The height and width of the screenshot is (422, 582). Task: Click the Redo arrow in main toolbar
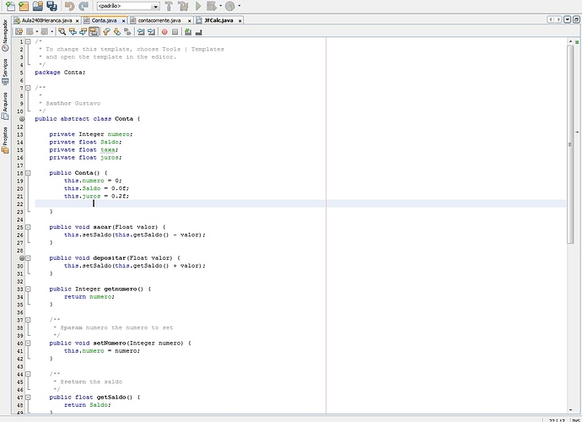coord(83,6)
